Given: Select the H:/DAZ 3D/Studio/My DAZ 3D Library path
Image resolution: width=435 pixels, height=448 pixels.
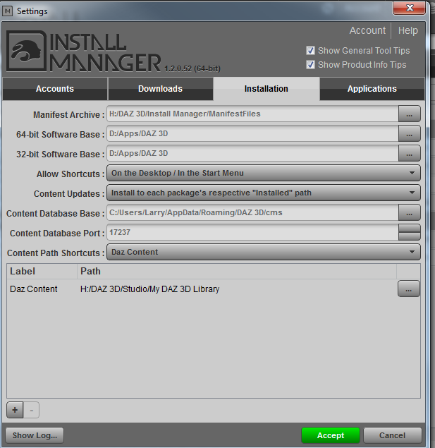Looking at the screenshot, I should pyautogui.click(x=150, y=289).
